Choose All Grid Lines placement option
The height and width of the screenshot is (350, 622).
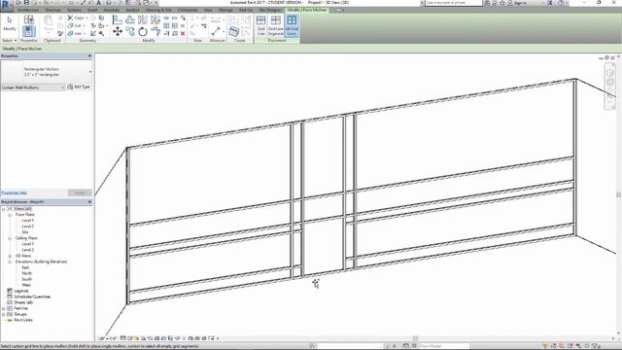[292, 25]
